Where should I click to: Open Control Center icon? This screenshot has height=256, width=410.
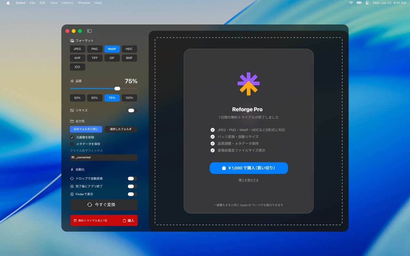point(368,3)
